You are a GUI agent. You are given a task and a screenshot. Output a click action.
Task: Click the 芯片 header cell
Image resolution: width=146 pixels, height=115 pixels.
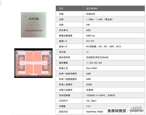[69, 9]
